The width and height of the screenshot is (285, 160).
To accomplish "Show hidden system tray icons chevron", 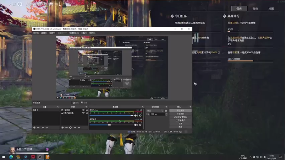I will tap(250, 157).
